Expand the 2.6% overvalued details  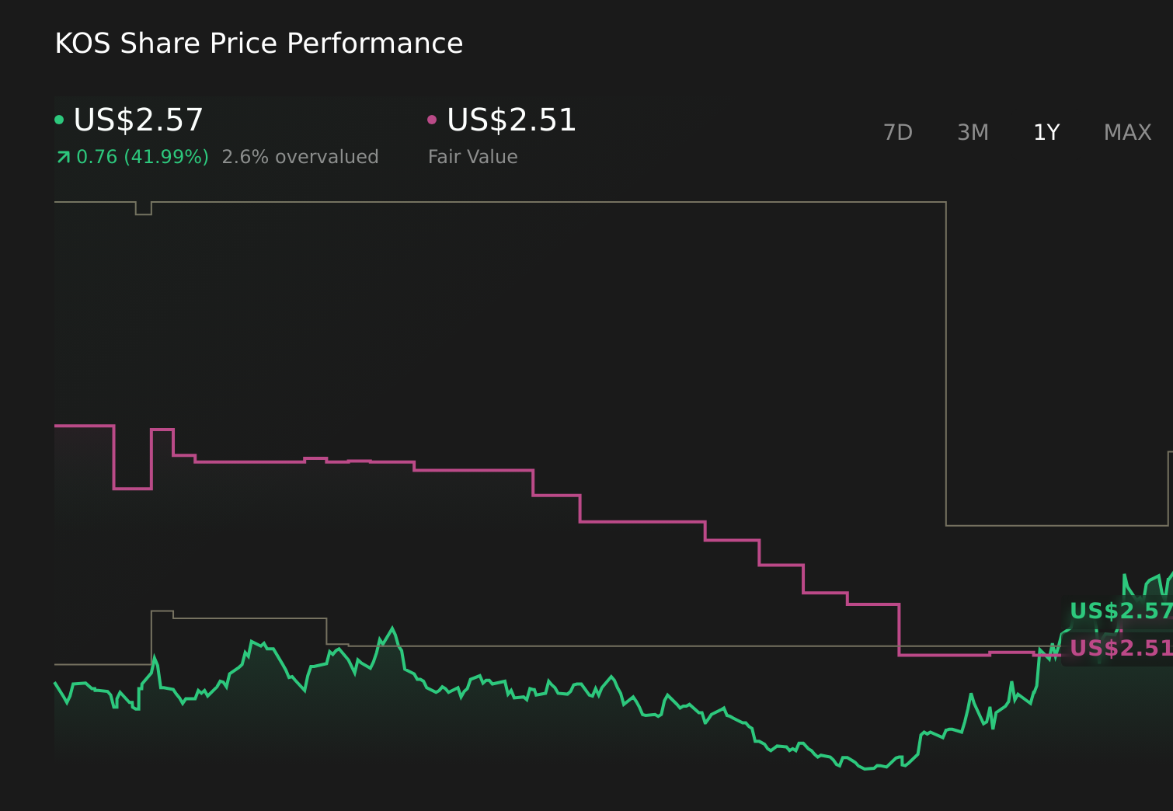(x=301, y=156)
